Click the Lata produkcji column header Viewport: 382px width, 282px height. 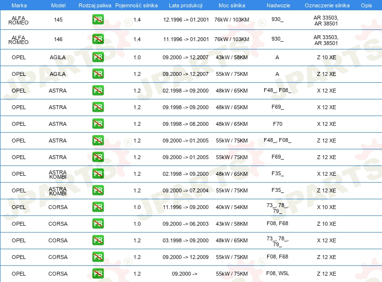pos(186,5)
